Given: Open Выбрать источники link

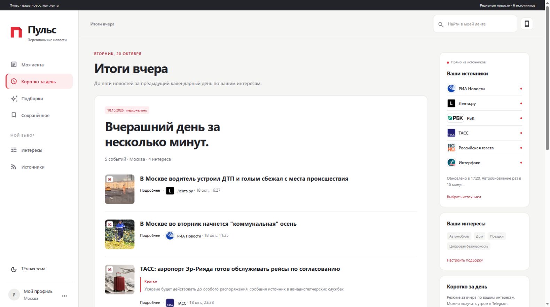Looking at the screenshot, I should coord(464,197).
